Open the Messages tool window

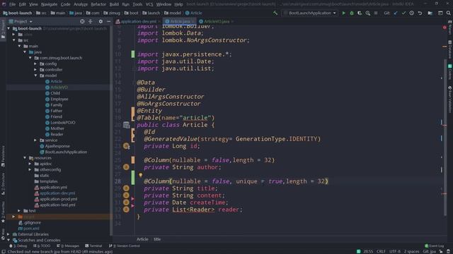click(68, 246)
